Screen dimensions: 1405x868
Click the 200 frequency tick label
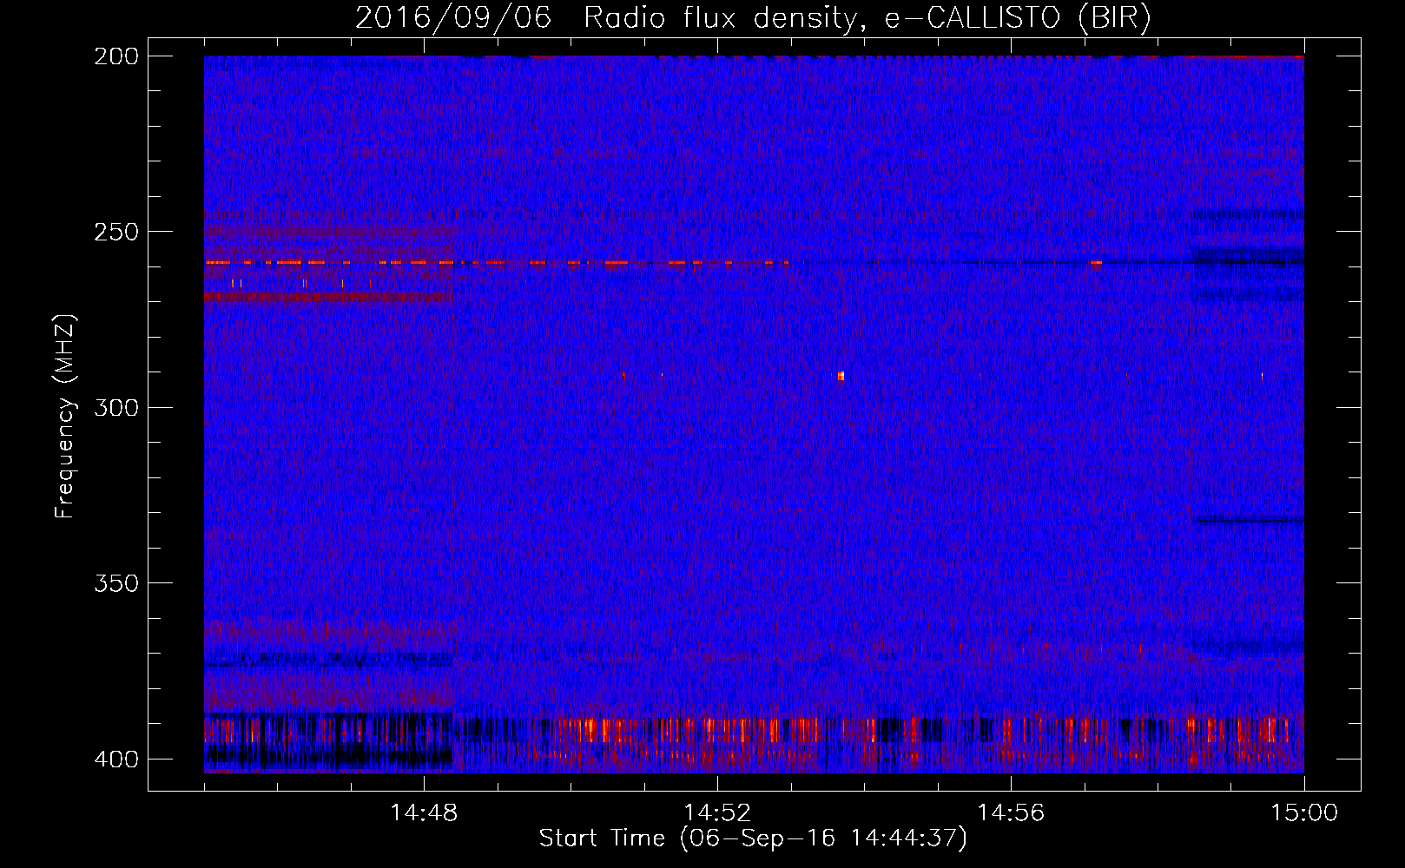point(115,56)
